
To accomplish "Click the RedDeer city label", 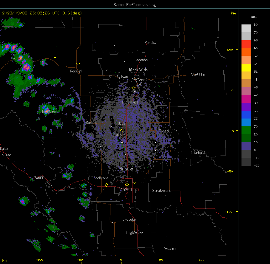I will point(138,80).
